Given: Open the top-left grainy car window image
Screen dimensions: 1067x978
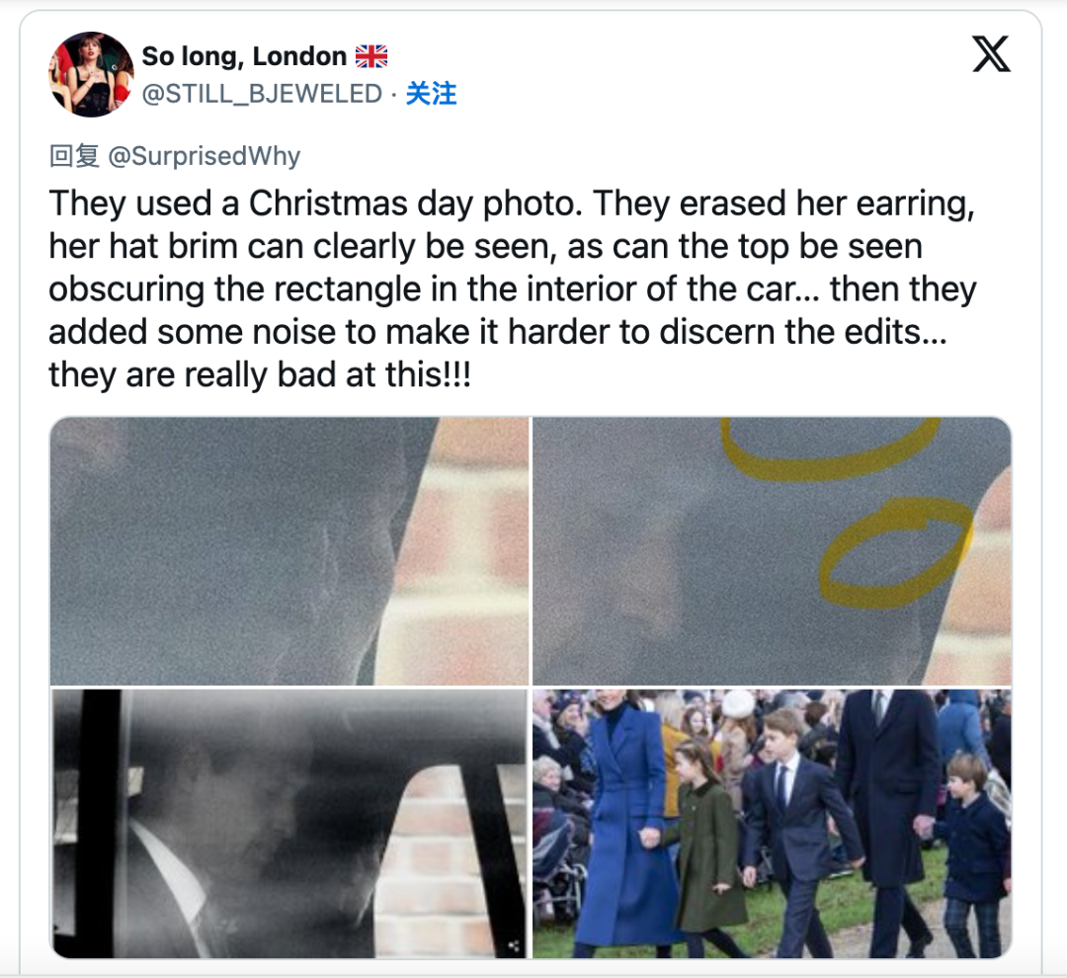Looking at the screenshot, I should [x=289, y=551].
